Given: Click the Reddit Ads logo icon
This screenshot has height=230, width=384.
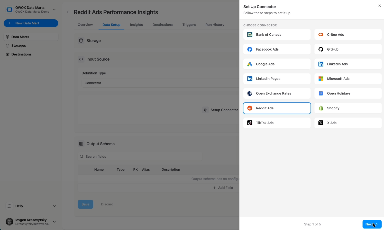Looking at the screenshot, I should point(250,108).
